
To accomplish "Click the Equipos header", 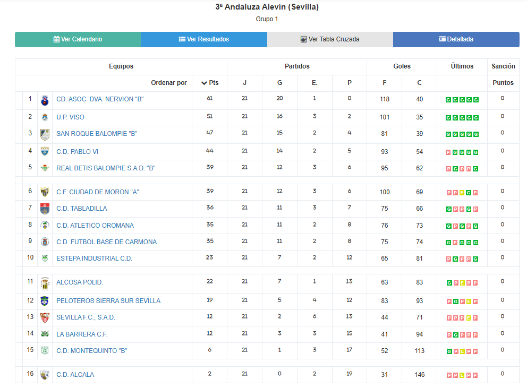I will pyautogui.click(x=121, y=66).
